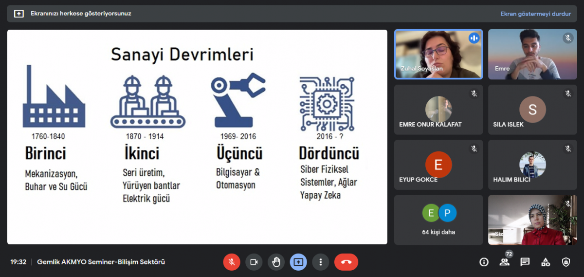The height and width of the screenshot is (277, 584).
Task: Click the muted mic icon on HALIM BILICI tile
Action: point(568,148)
